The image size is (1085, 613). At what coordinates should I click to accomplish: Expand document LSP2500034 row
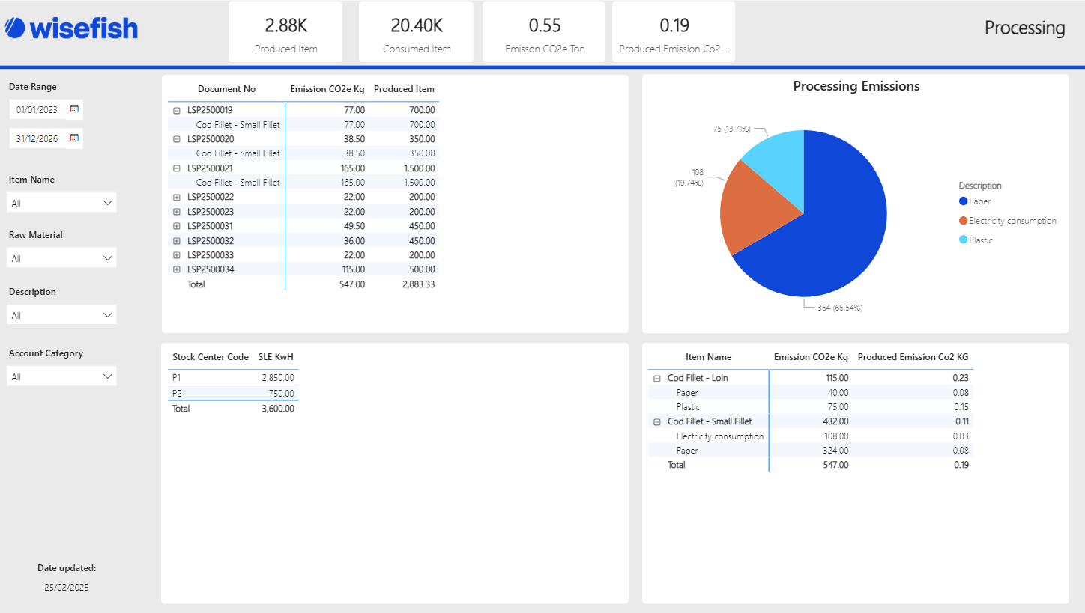pos(177,269)
